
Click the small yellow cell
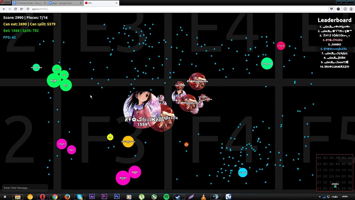pyautogui.click(x=110, y=137)
